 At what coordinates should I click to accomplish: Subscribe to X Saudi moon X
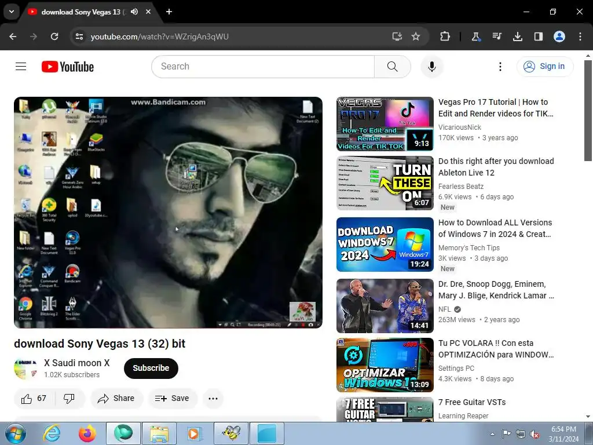click(151, 368)
